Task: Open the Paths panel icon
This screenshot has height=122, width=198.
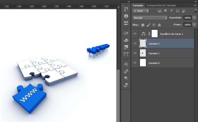Action: pyautogui.click(x=126, y=54)
